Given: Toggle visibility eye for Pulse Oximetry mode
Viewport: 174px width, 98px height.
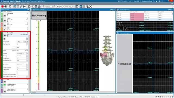Looking at the screenshot, I should click(x=27, y=84).
